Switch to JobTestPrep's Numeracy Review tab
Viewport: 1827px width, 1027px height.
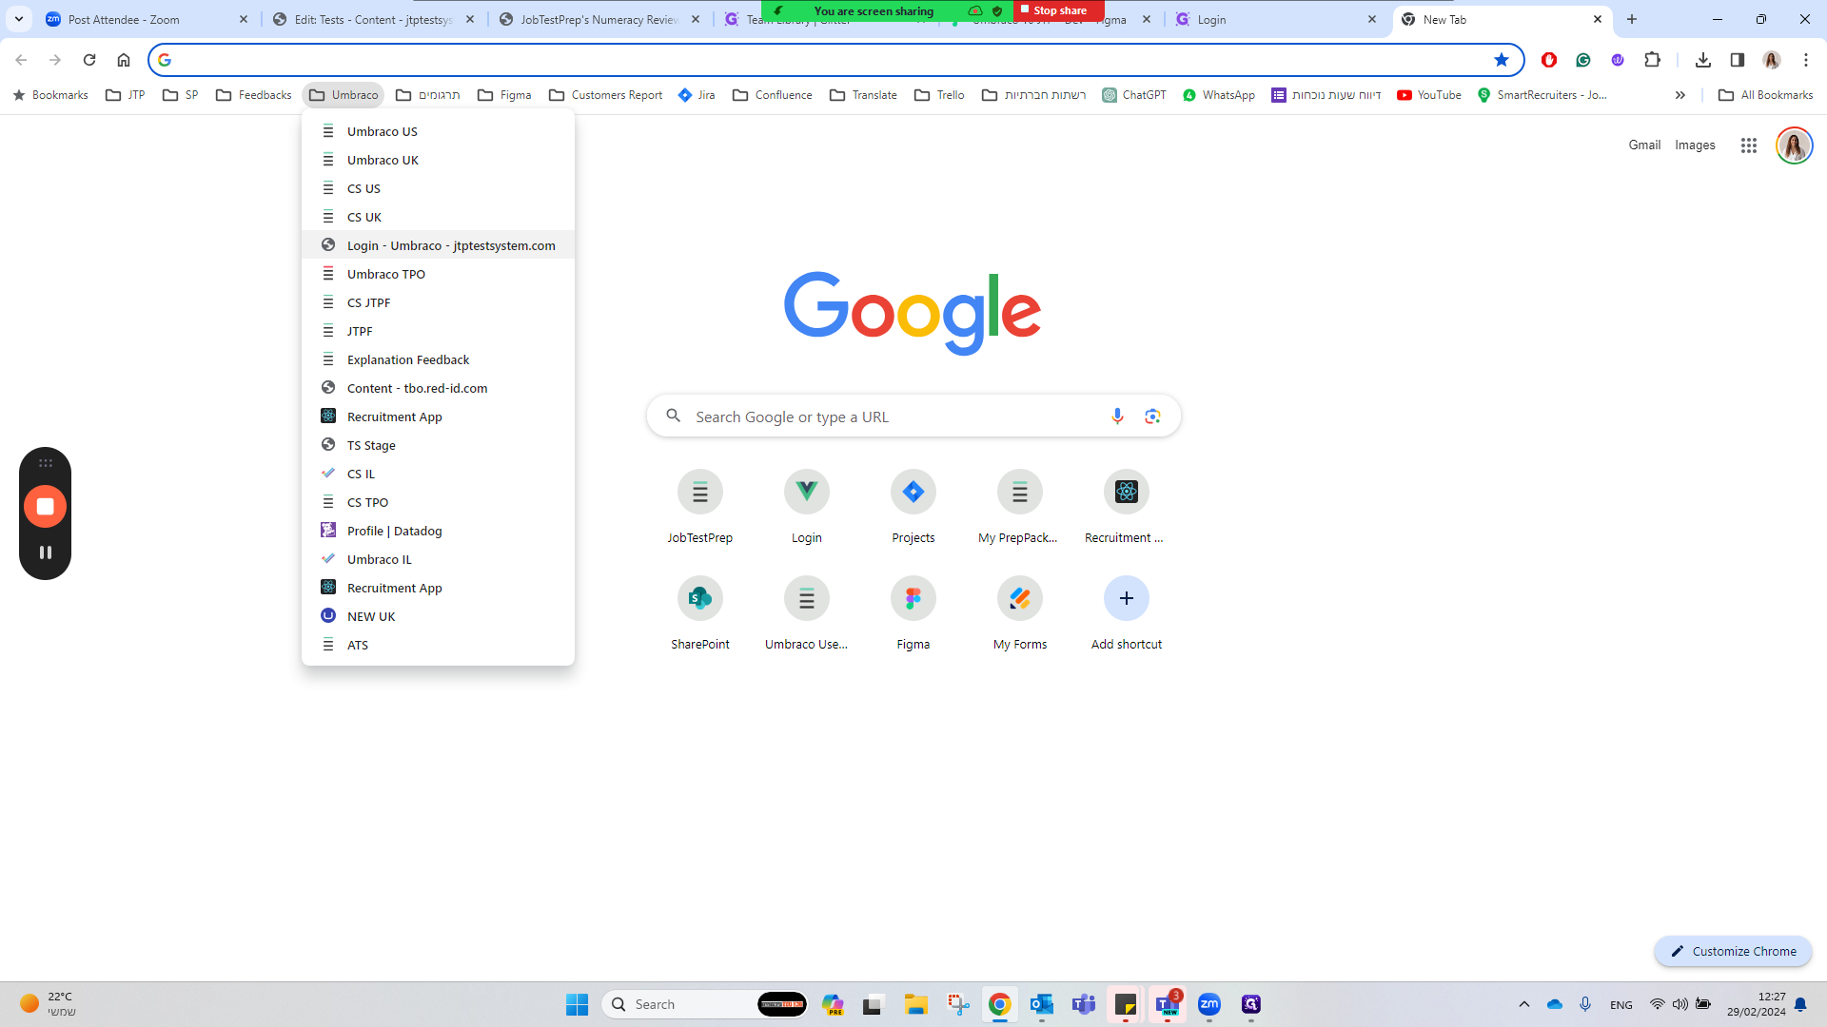(x=598, y=19)
